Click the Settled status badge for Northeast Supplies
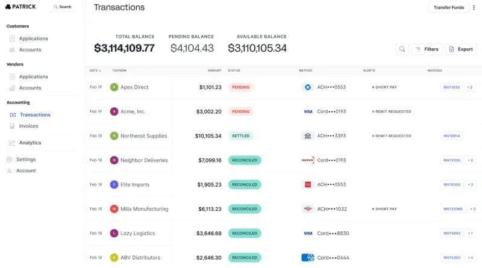The width and height of the screenshot is (482, 268). click(x=240, y=136)
